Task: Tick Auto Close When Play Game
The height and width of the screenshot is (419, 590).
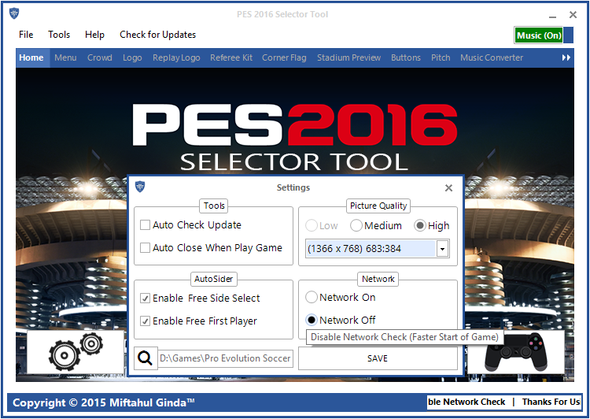Action: tap(145, 248)
